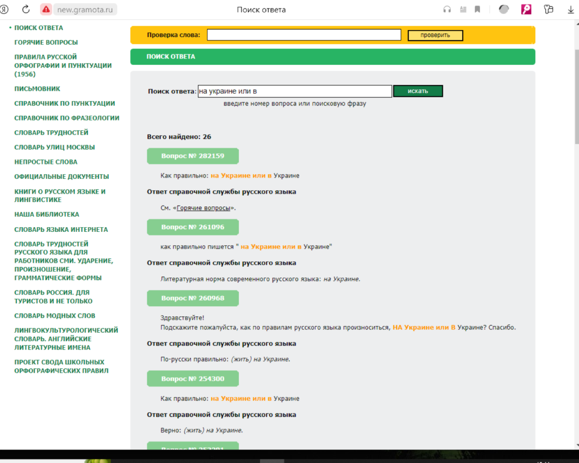Open reader mode icon in address bar
Image resolution: width=579 pixels, height=463 pixels.
463,10
